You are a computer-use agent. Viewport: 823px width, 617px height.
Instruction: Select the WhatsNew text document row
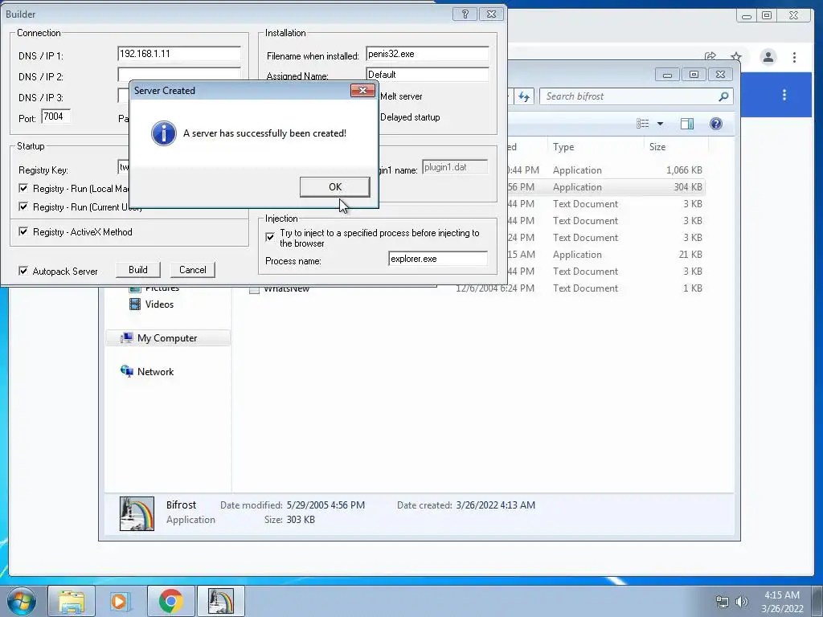(x=476, y=288)
